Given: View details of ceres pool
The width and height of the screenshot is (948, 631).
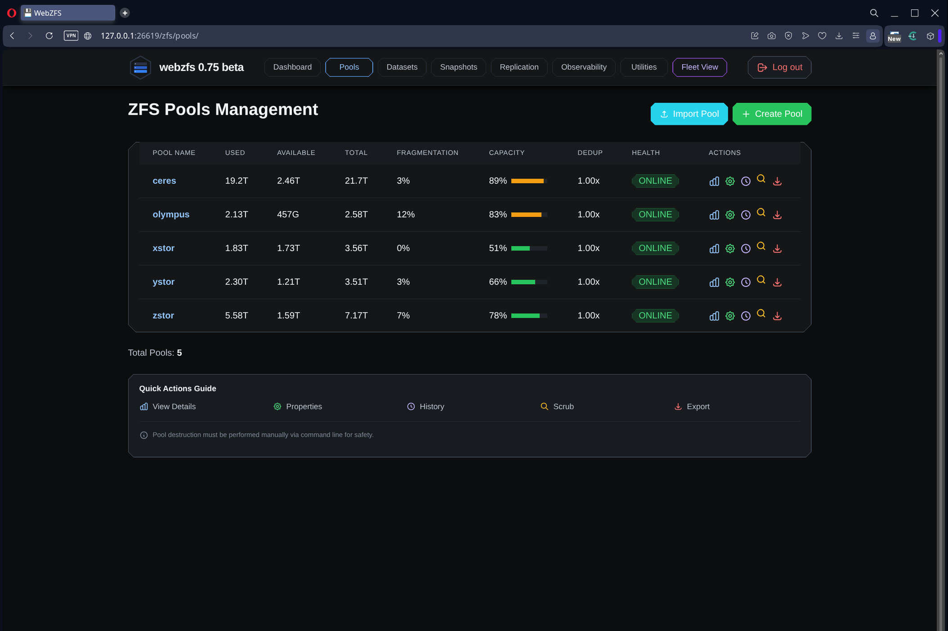Looking at the screenshot, I should point(714,181).
